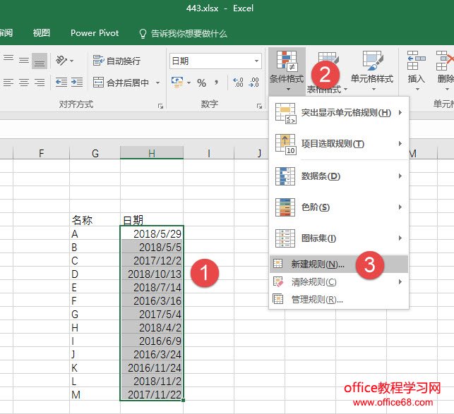Open the 条件格式 conditional formatting button
This screenshot has width=454, height=414.
tap(286, 71)
